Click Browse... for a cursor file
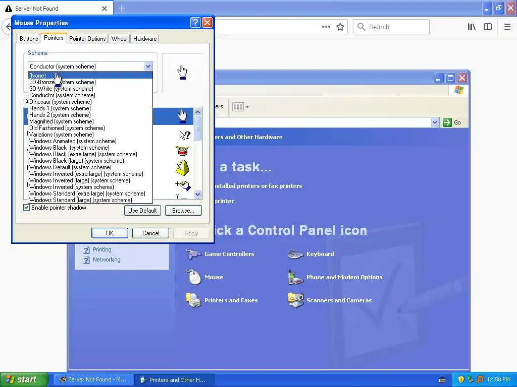 (x=183, y=211)
